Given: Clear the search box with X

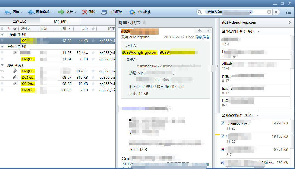Looking at the screenshot, I should tap(269, 12).
